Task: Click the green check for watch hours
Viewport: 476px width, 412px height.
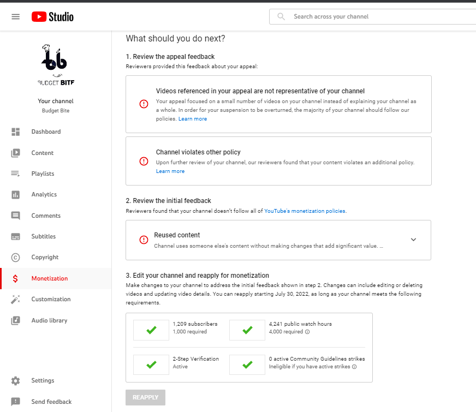Action: [247, 330]
